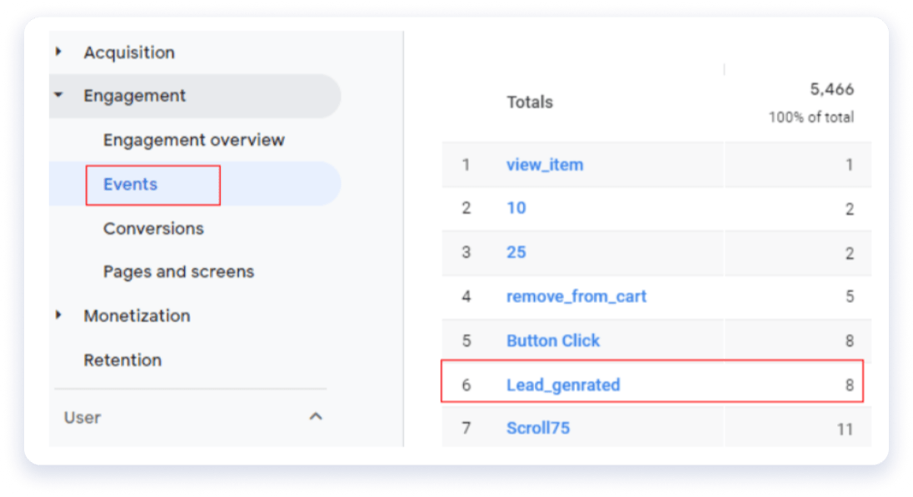Open the Scroll75 event

[538, 428]
